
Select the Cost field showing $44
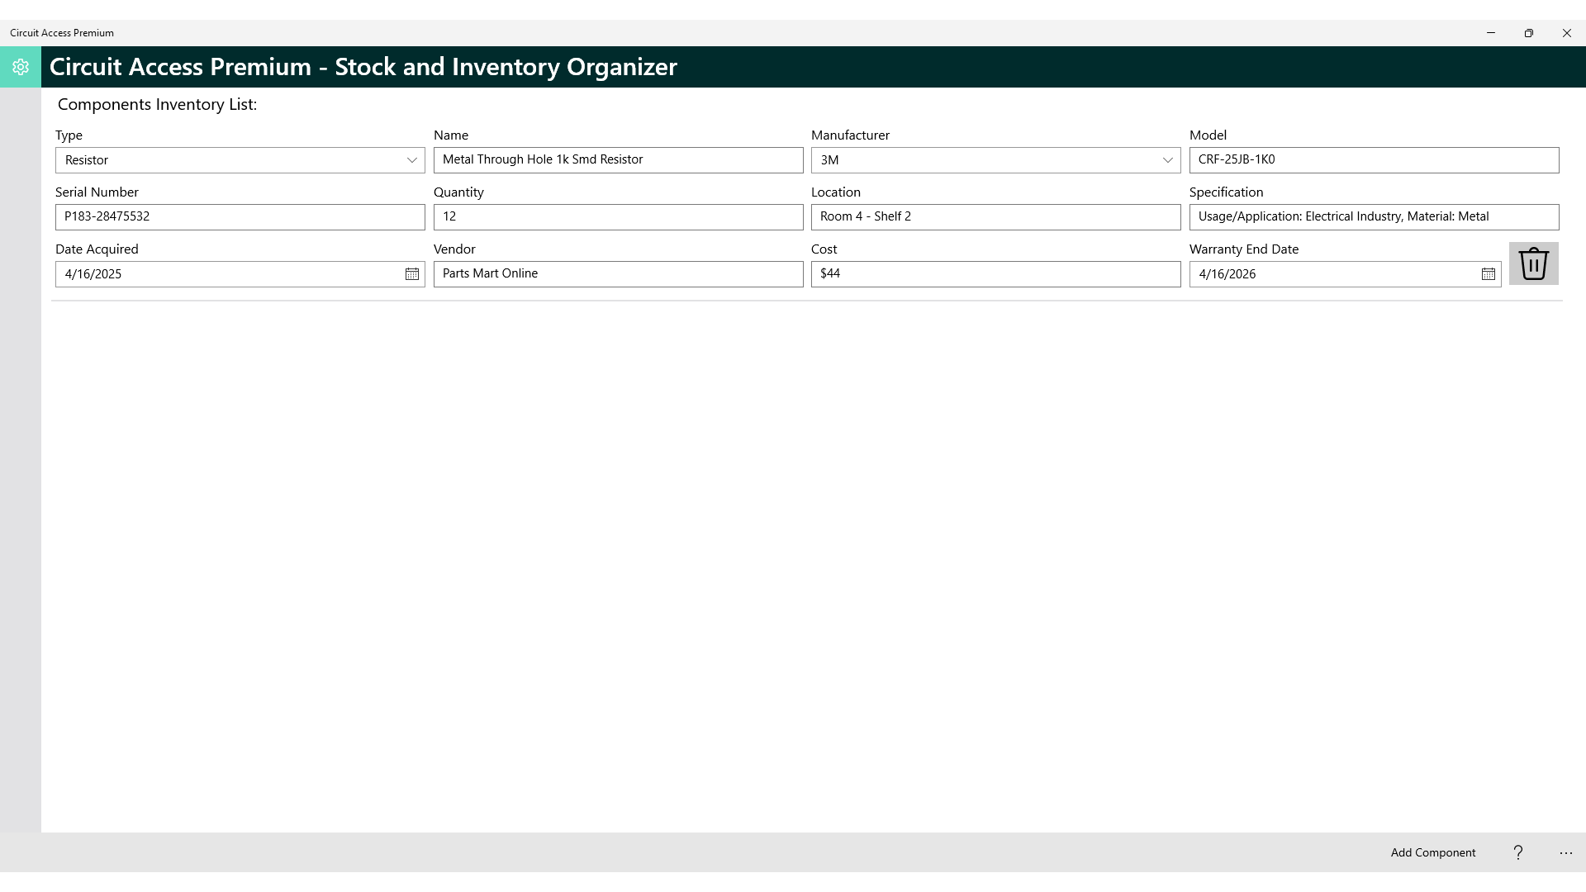point(995,273)
